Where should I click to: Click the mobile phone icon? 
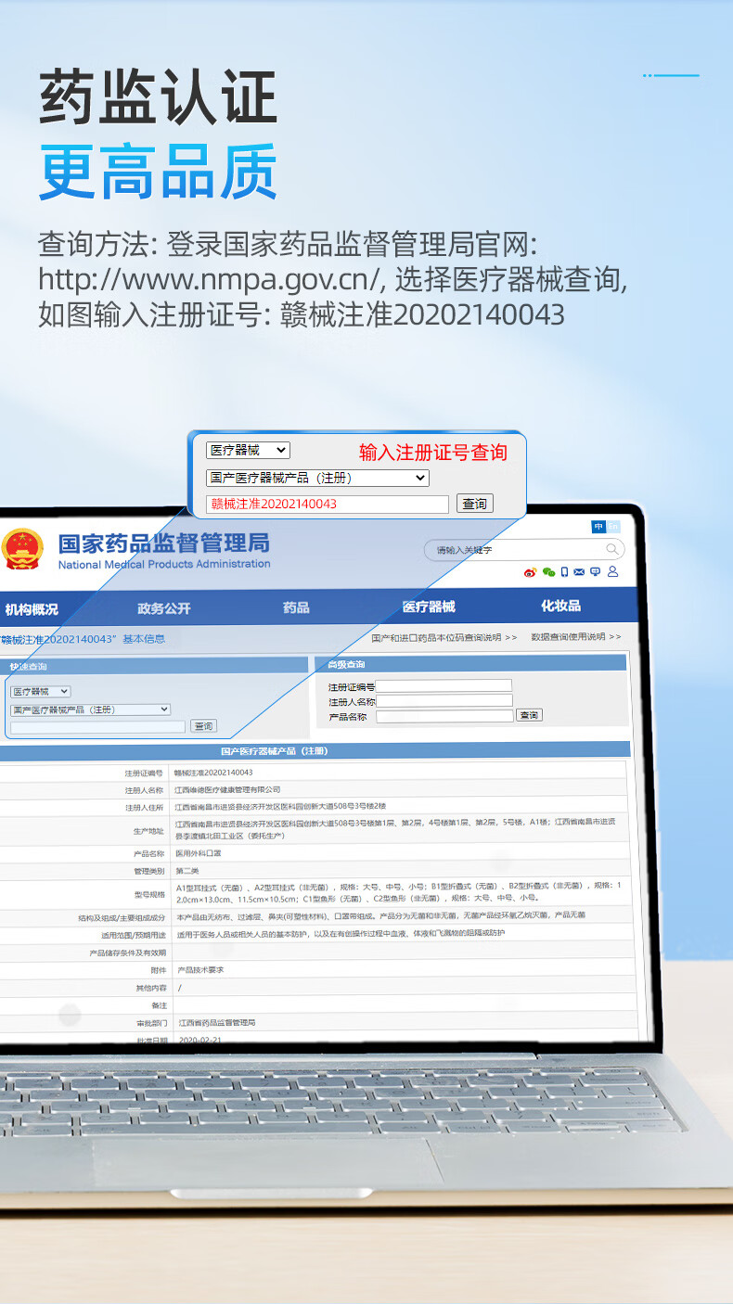(564, 572)
